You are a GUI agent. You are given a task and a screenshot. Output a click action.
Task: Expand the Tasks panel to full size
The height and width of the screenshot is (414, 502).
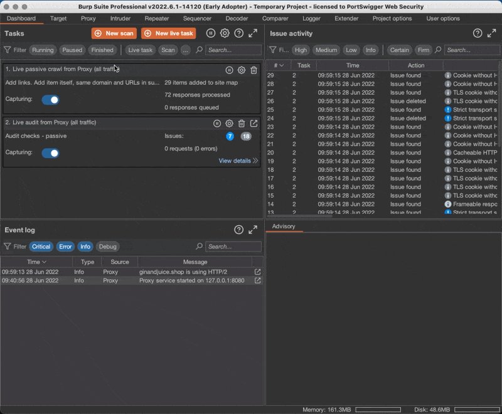coord(253,33)
